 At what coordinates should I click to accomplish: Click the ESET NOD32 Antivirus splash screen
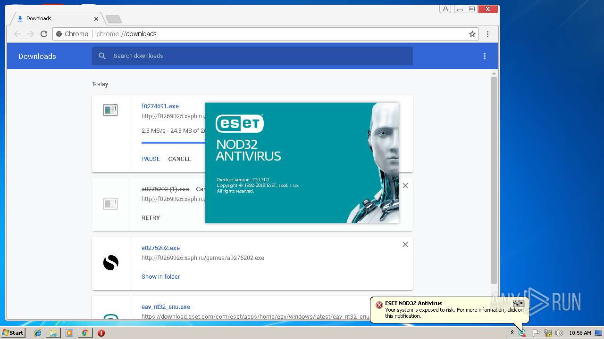click(302, 163)
